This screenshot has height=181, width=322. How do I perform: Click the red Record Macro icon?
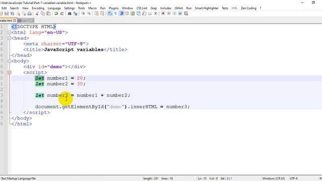pyautogui.click(x=163, y=14)
